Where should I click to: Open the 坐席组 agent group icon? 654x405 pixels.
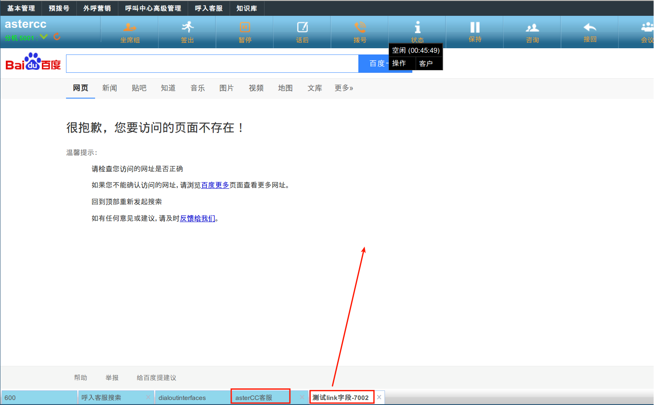point(130,27)
